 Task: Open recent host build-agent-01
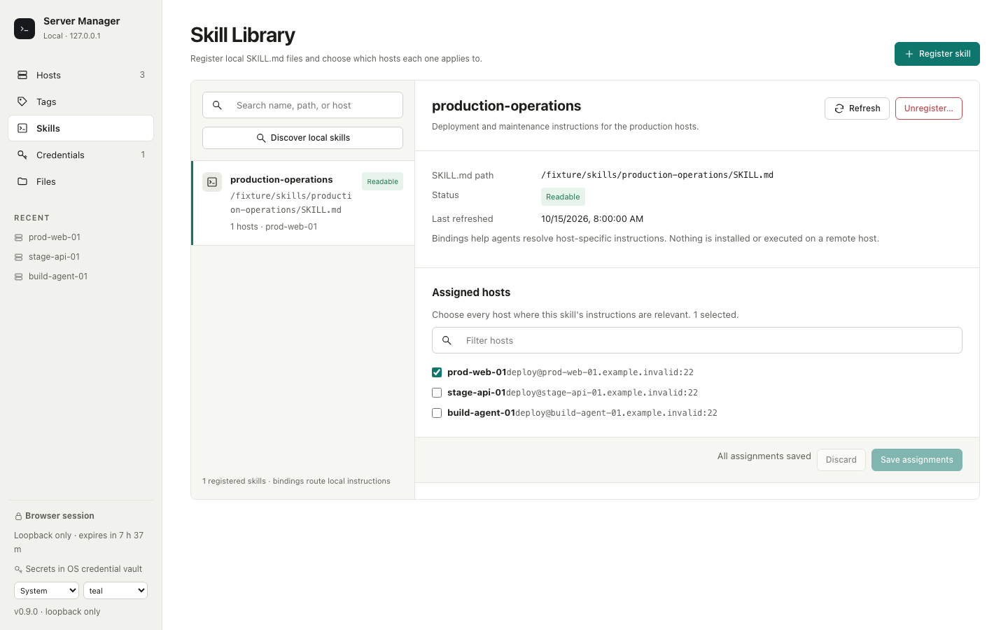(x=58, y=276)
